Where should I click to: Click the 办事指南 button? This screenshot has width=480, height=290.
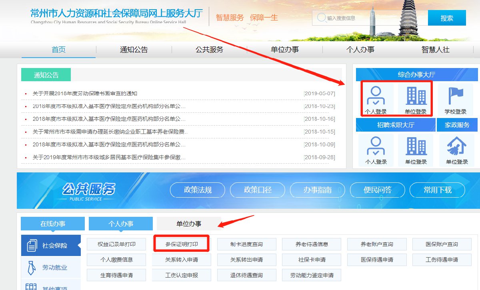tap(318, 190)
